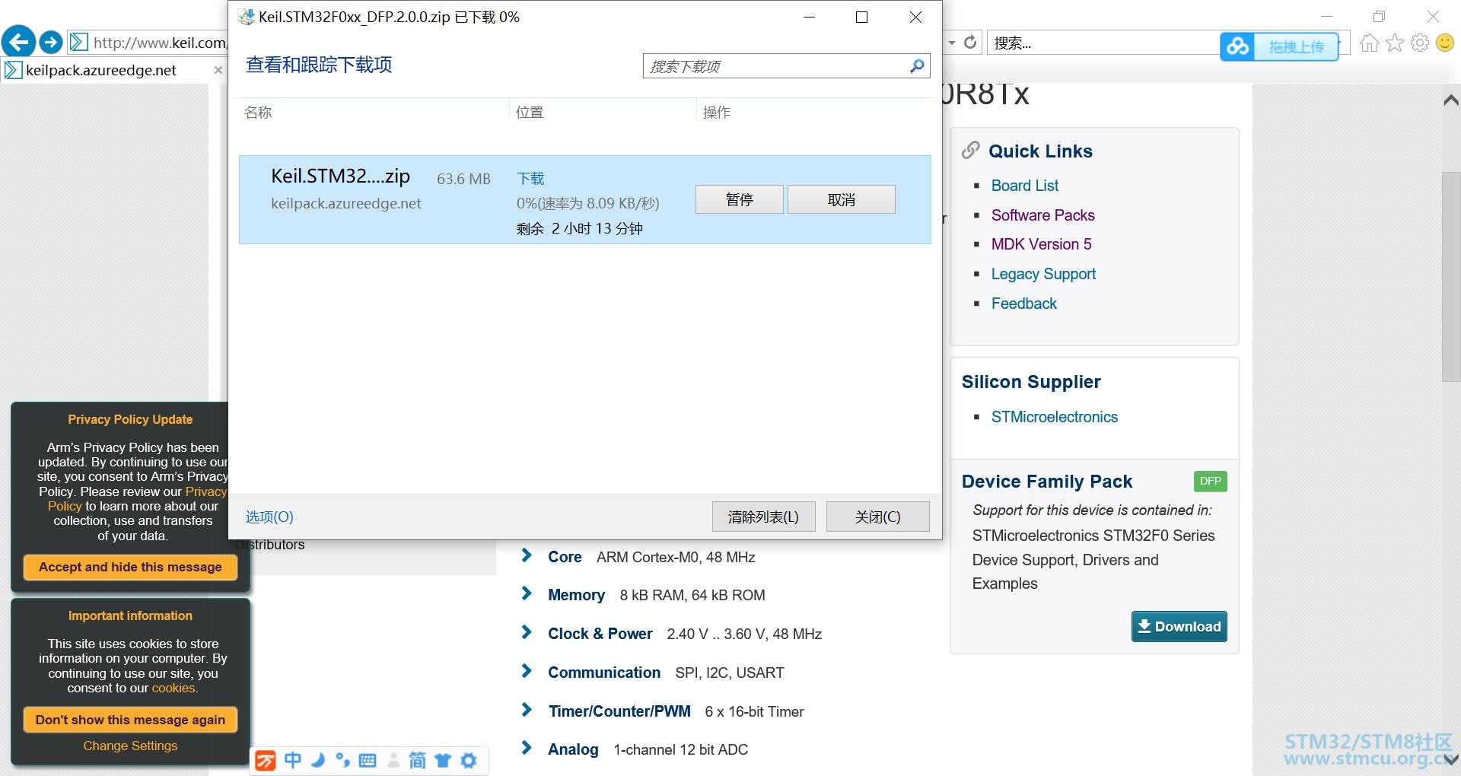The height and width of the screenshot is (776, 1461).
Task: Click the green DFP badge
Action: (x=1210, y=481)
